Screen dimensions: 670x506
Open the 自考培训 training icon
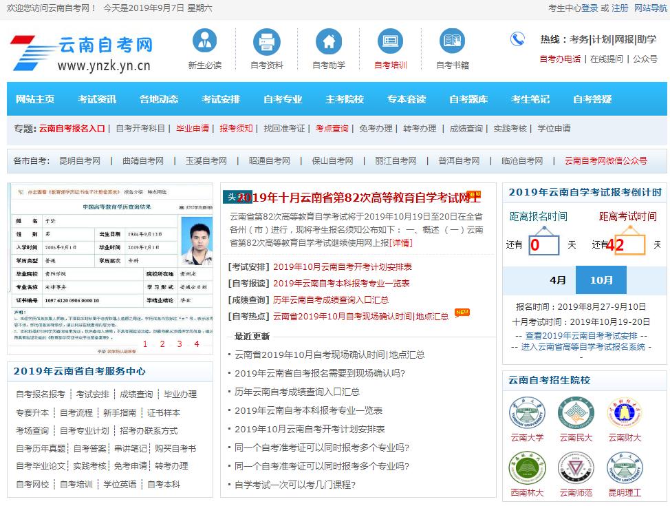(390, 42)
